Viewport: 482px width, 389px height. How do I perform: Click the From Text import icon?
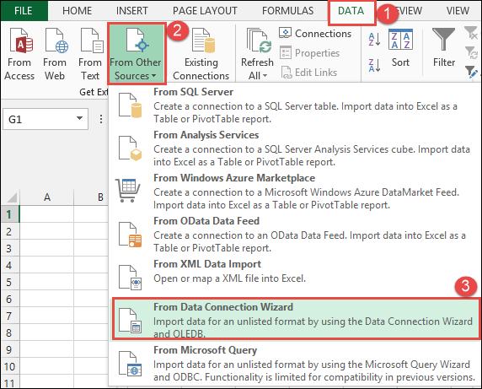(x=92, y=40)
